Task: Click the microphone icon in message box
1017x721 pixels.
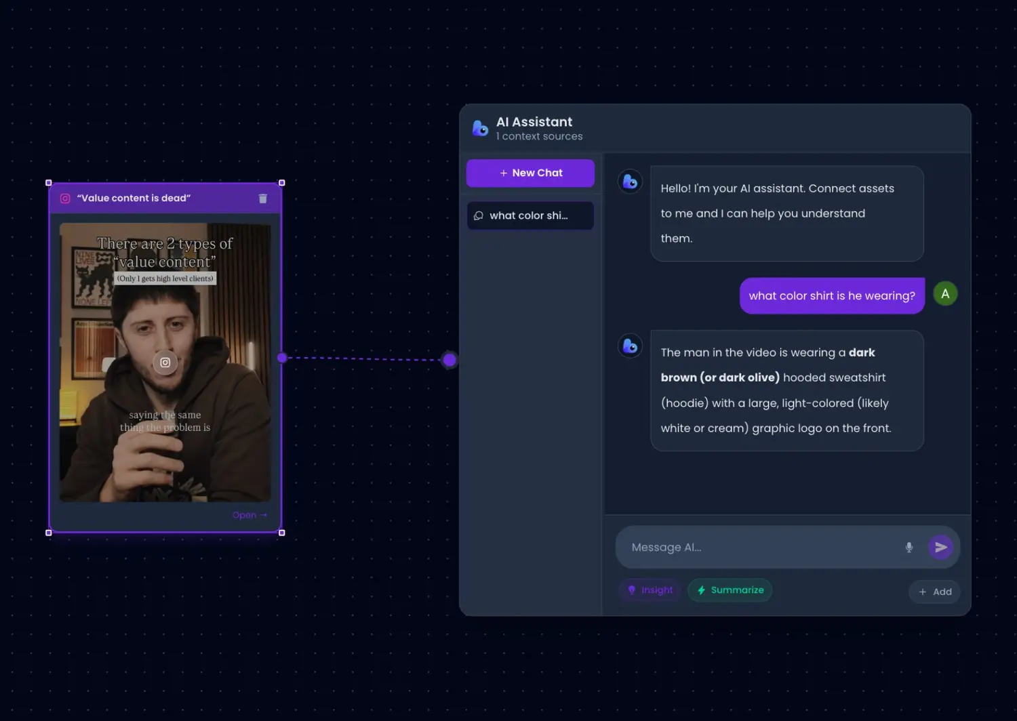Action: tap(909, 548)
